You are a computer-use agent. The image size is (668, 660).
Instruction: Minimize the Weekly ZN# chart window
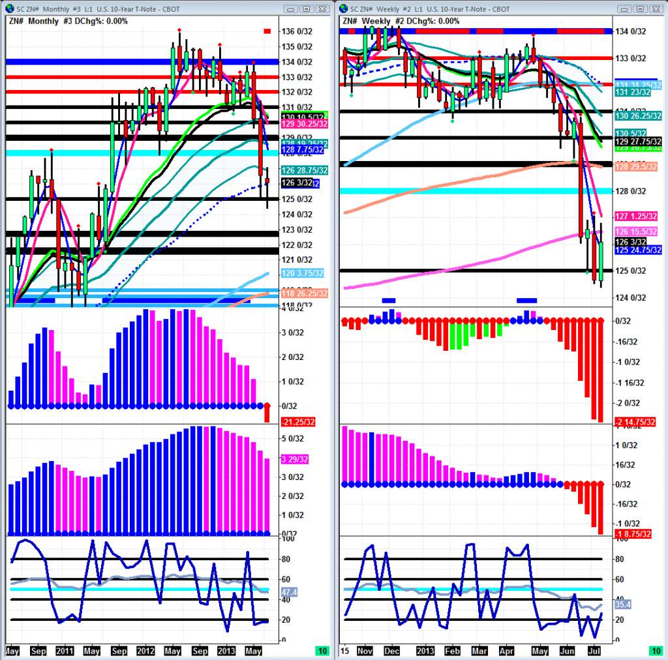[626, 8]
